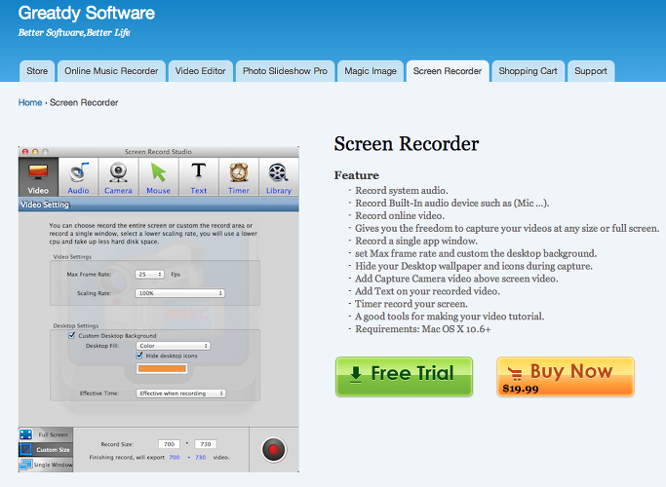666x487 pixels.
Task: Click the red close button of Screen Record Studio
Action: pos(25,151)
